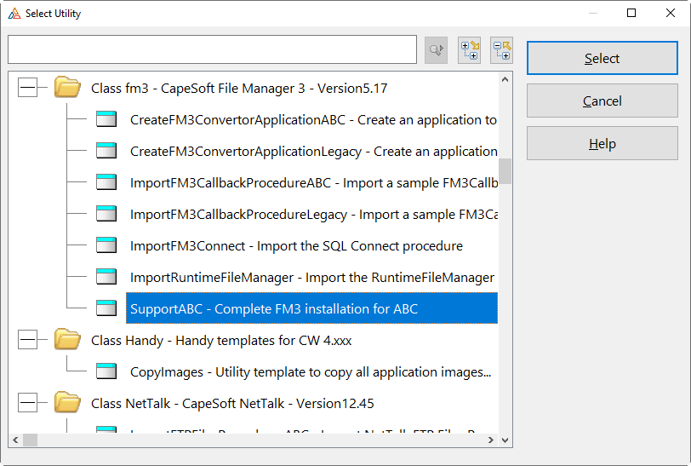Click the window icon beside ImportFM3Connect
Screen dimensions: 691x466
coord(106,245)
